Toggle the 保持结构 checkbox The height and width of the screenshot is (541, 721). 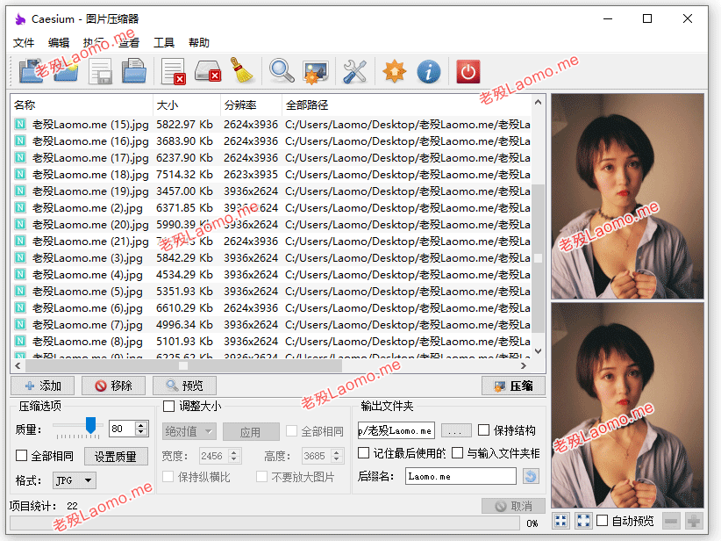pyautogui.click(x=483, y=430)
